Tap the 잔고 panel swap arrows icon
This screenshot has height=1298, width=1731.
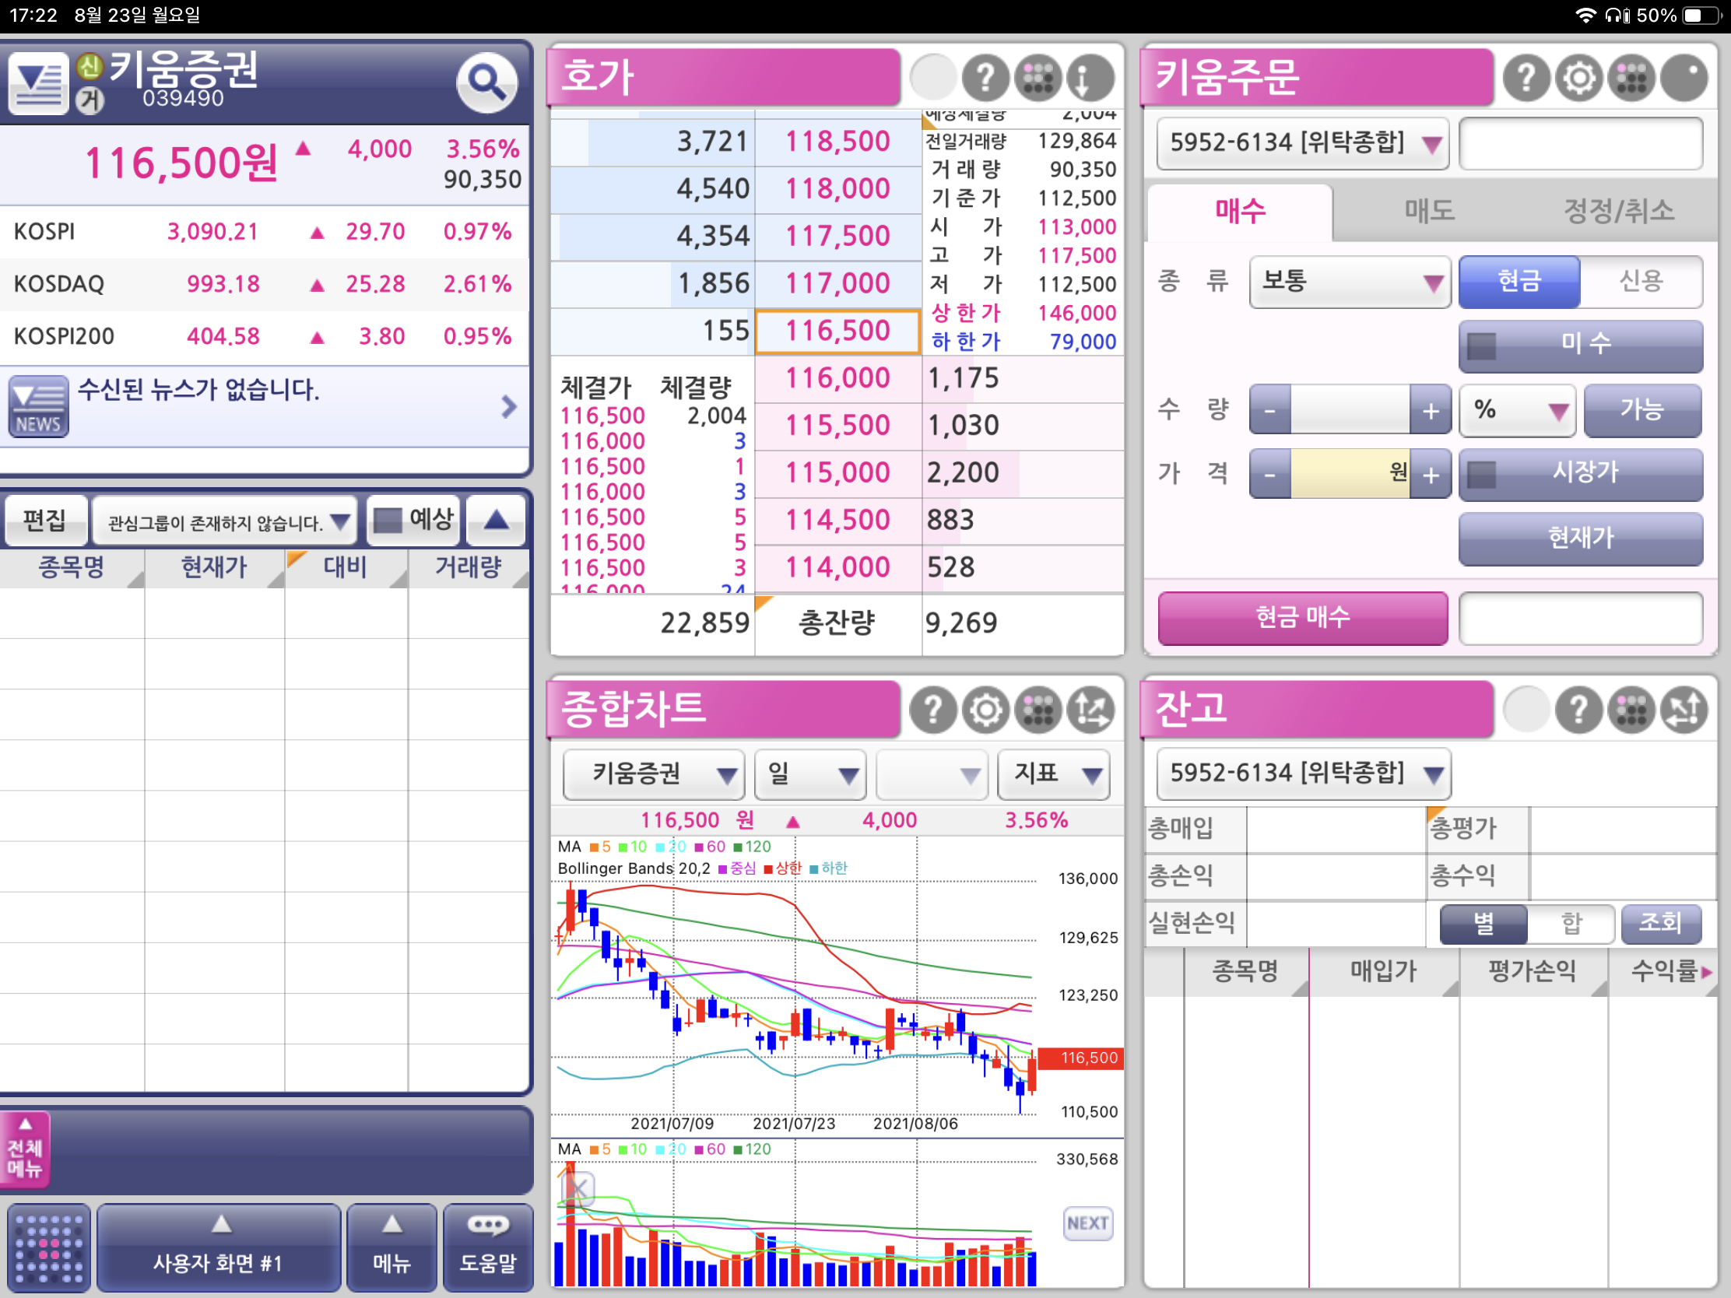[x=1684, y=710]
